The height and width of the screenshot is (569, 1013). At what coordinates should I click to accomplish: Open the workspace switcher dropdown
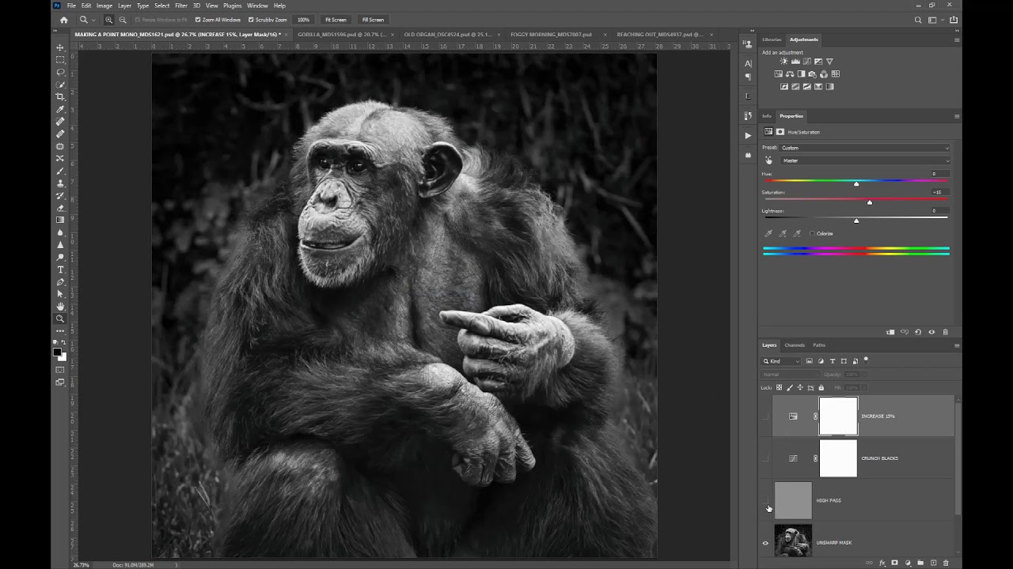pos(935,20)
